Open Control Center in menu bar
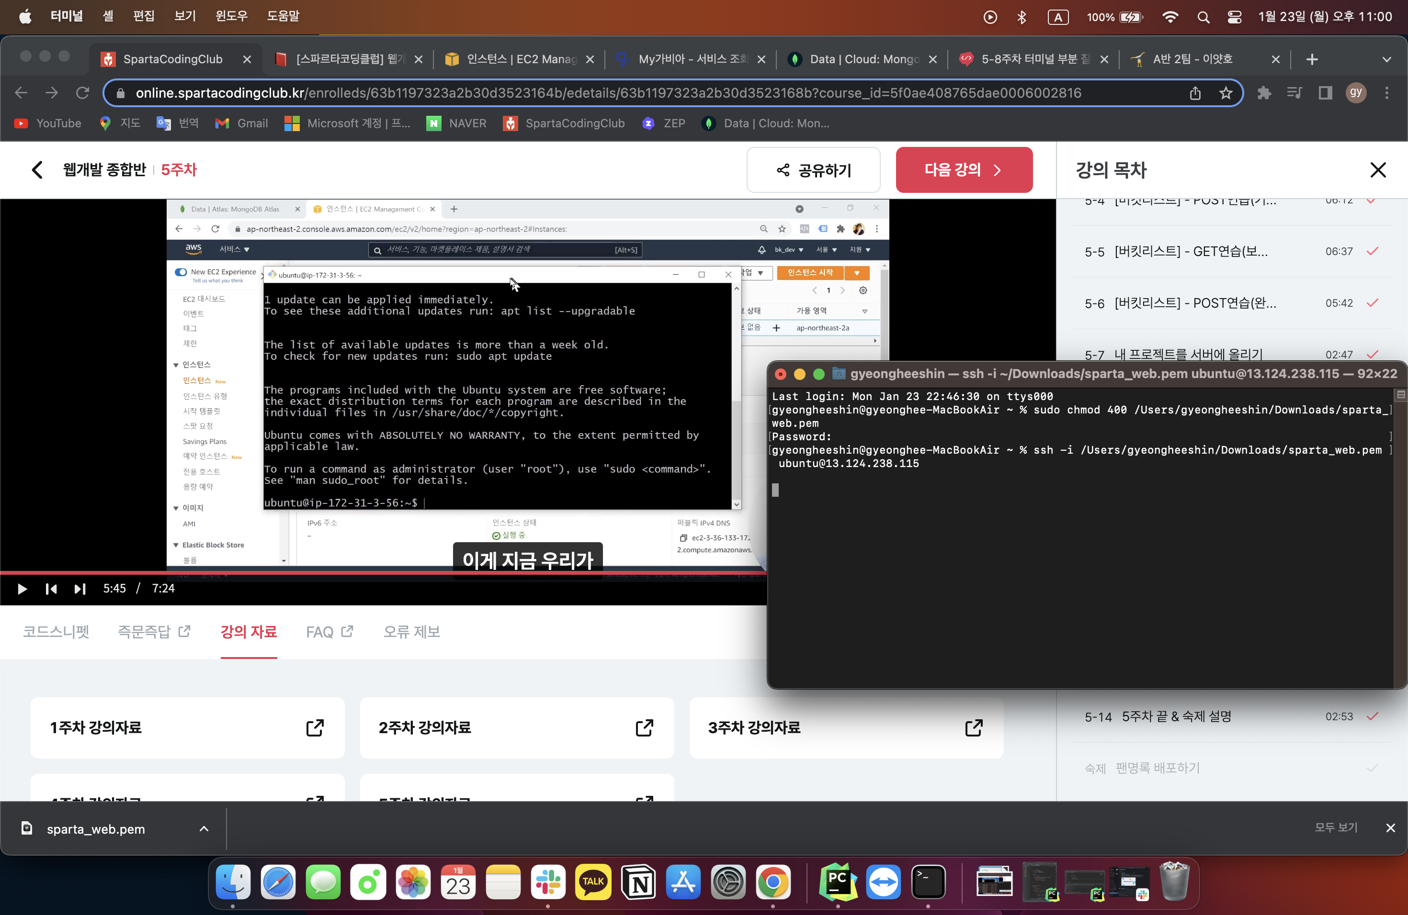This screenshot has width=1408, height=915. pyautogui.click(x=1234, y=17)
